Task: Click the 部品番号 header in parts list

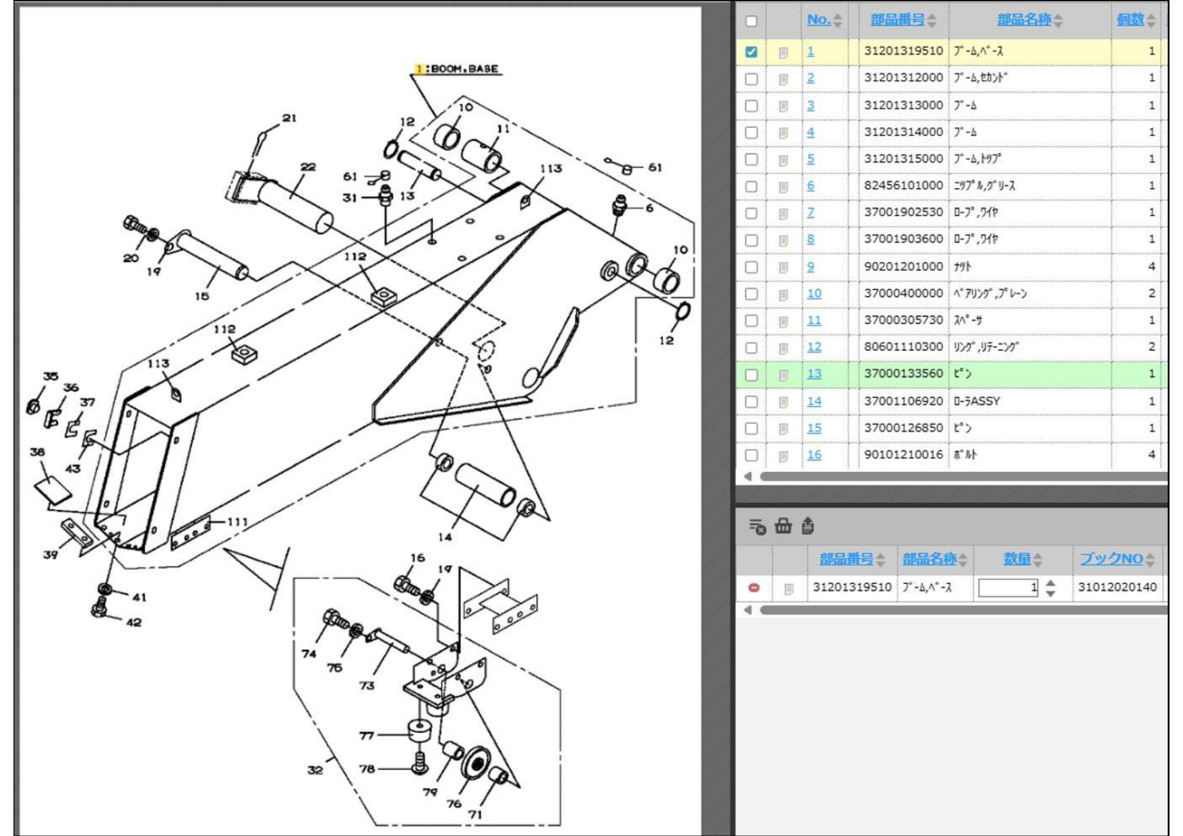Action: (x=897, y=20)
